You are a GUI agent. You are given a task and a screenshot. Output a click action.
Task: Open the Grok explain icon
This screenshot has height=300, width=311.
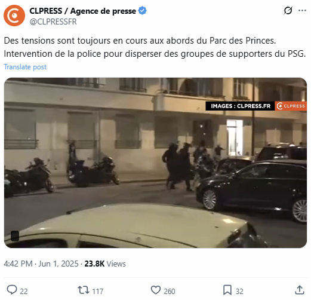point(288,11)
